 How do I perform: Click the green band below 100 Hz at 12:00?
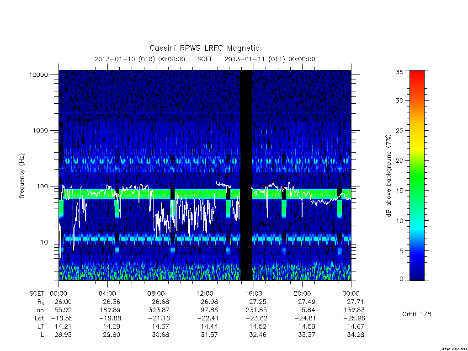tap(205, 194)
